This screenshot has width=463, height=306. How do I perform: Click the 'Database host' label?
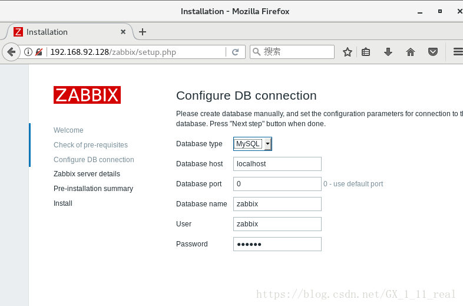(x=200, y=164)
